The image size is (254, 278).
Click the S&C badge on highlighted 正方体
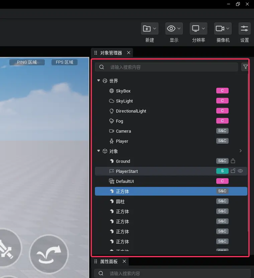[x=222, y=191]
